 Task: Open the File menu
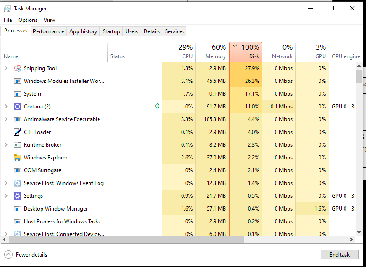point(8,20)
